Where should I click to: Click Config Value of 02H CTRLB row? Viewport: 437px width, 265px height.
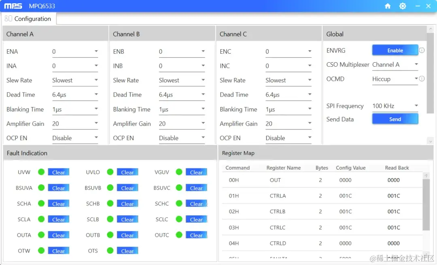(x=345, y=212)
